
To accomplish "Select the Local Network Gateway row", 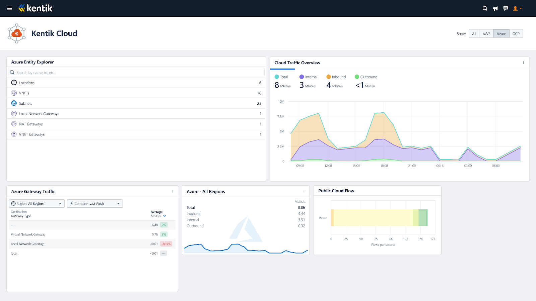I will tap(92, 244).
